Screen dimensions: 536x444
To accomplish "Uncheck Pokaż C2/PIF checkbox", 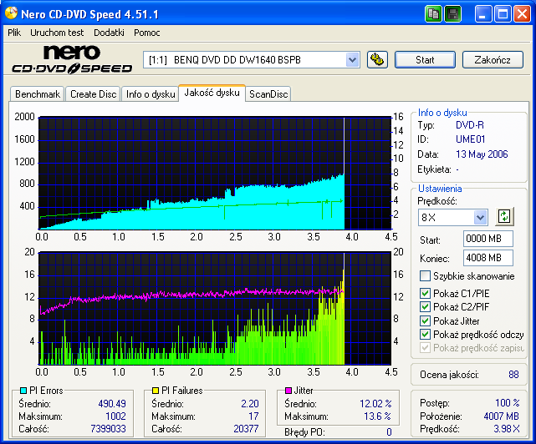I will pyautogui.click(x=425, y=307).
